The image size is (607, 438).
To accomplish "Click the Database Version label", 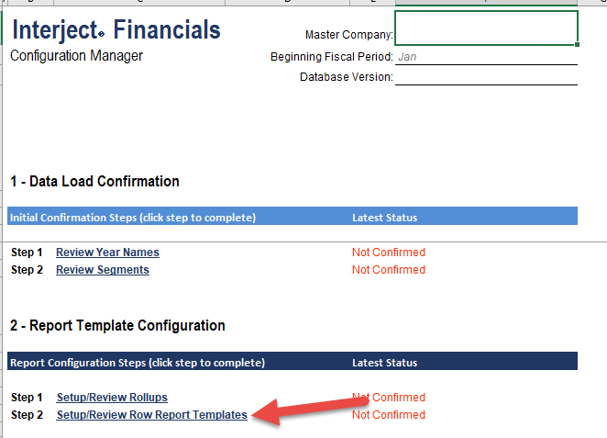I will (x=347, y=77).
